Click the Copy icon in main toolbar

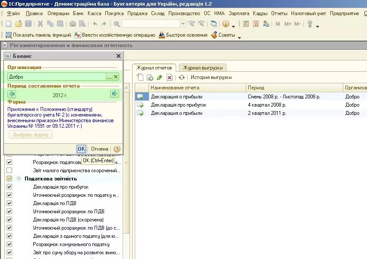click(x=50, y=24)
